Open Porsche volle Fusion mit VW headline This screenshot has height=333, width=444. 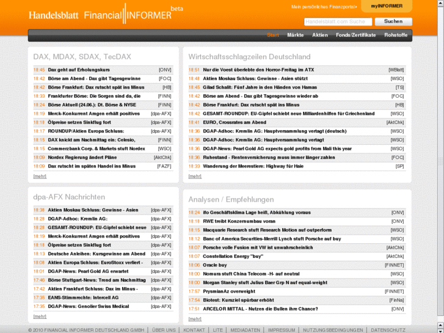pos(258,247)
